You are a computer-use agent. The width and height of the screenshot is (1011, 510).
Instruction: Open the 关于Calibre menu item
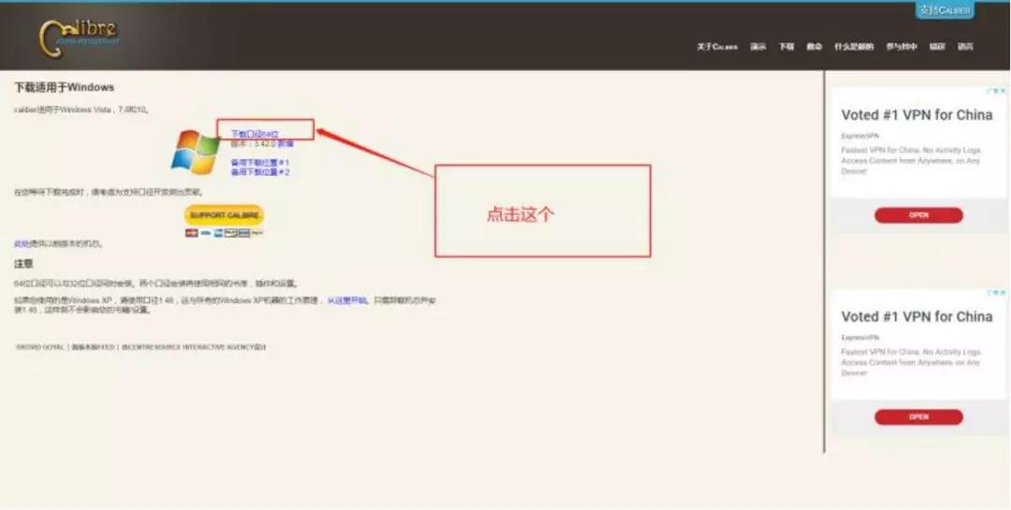point(717,46)
